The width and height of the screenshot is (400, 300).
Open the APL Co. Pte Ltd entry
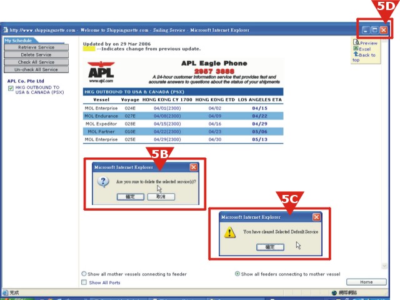(x=26, y=81)
